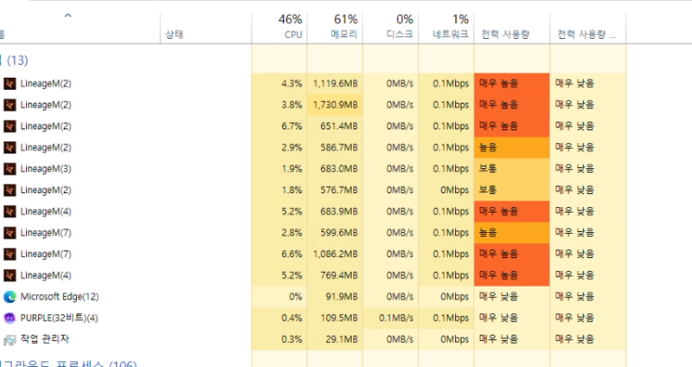Click the LineageM icon in the 1,730.9MB row
Screen dimensions: 692x367
pyautogui.click(x=10, y=105)
